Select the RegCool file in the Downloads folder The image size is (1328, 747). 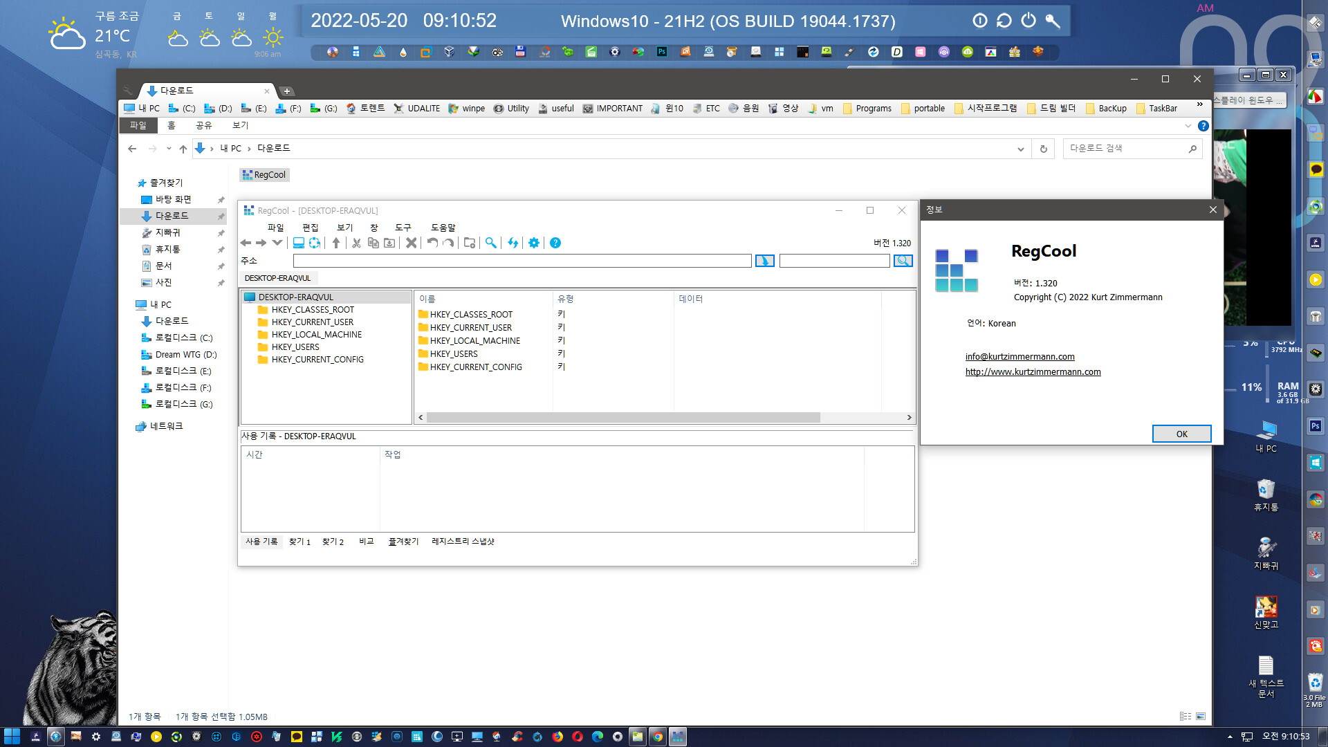[264, 175]
